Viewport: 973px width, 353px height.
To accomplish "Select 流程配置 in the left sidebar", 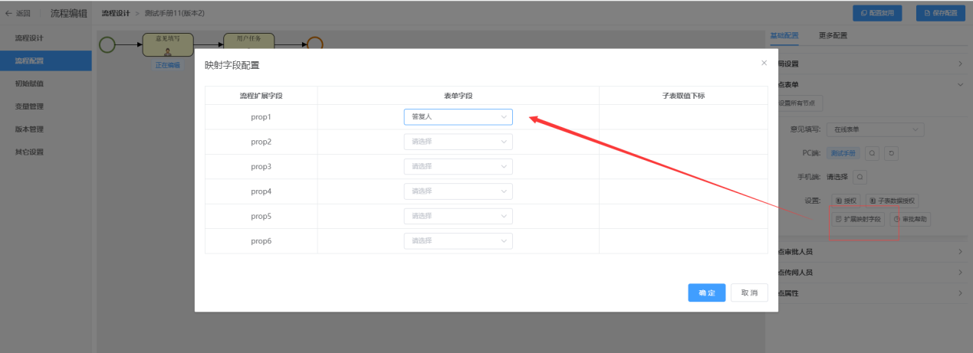I will pyautogui.click(x=46, y=61).
